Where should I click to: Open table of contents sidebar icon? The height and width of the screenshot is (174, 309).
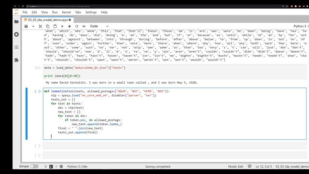(x=16, y=47)
